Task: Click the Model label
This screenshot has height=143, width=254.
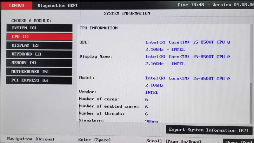Action: pyautogui.click(x=87, y=78)
